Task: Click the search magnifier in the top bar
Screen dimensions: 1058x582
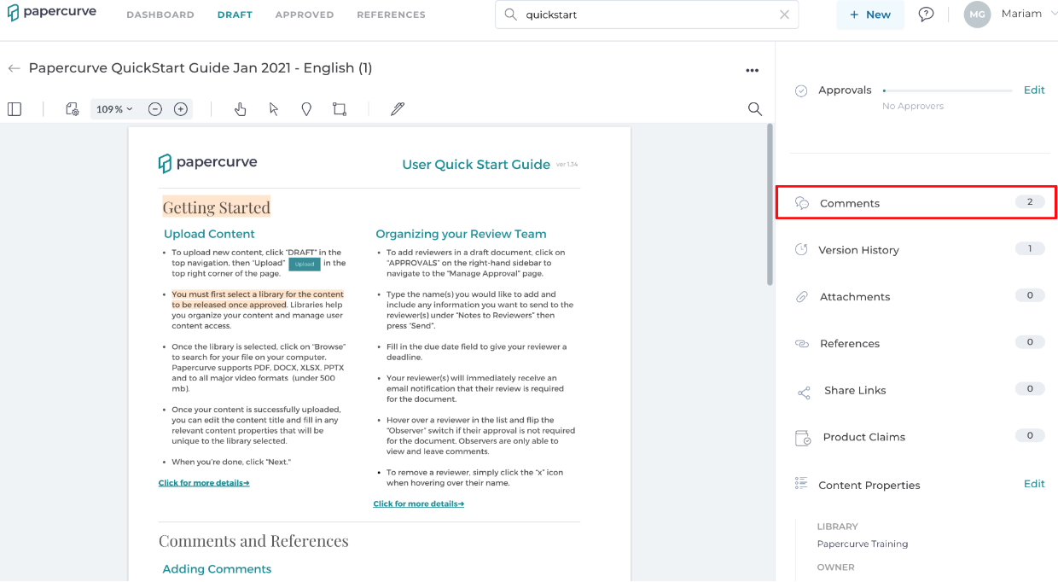Action: pos(511,15)
